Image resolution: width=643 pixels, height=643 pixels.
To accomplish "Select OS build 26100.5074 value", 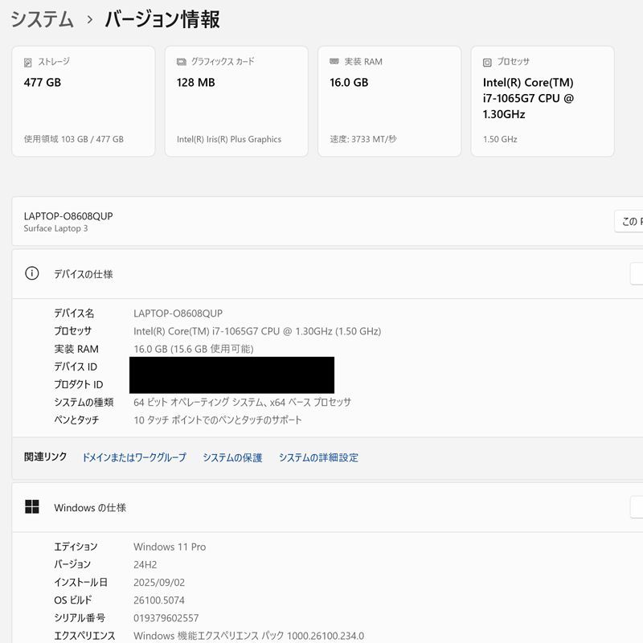I will click(x=159, y=600).
